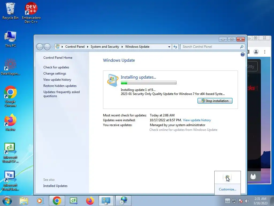Click the Customize... link in tray popup
This screenshot has height=206, width=274.
click(x=227, y=189)
